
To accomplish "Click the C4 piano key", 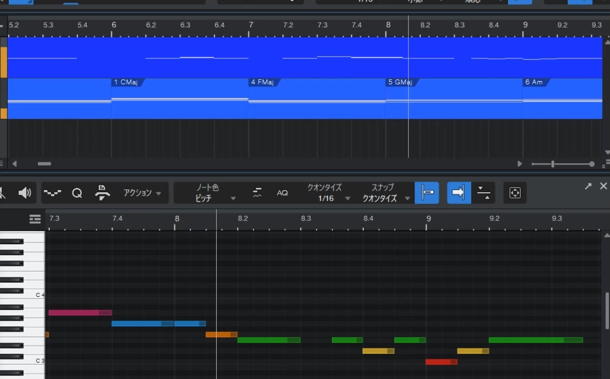I will (34, 294).
